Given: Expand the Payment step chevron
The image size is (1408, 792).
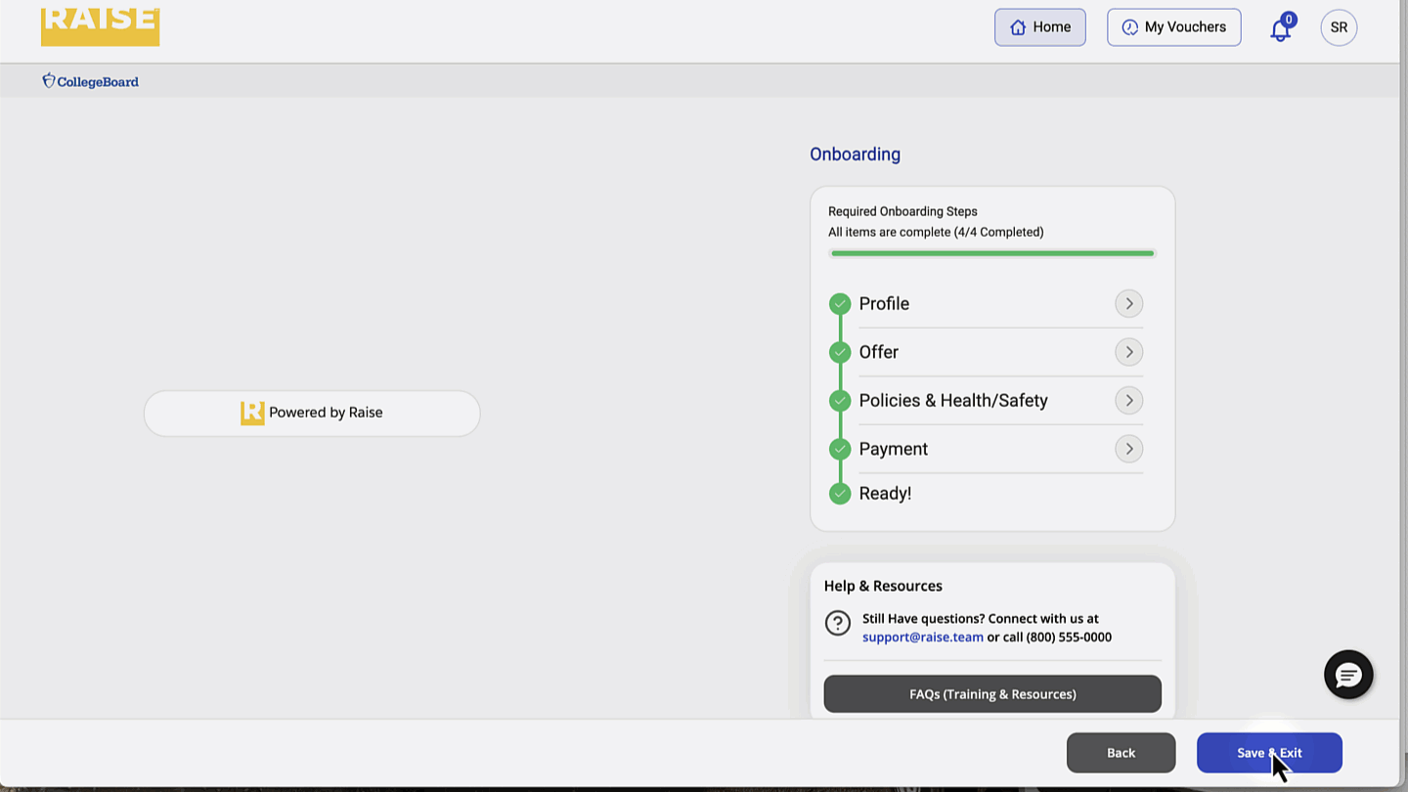Looking at the screenshot, I should [1128, 449].
